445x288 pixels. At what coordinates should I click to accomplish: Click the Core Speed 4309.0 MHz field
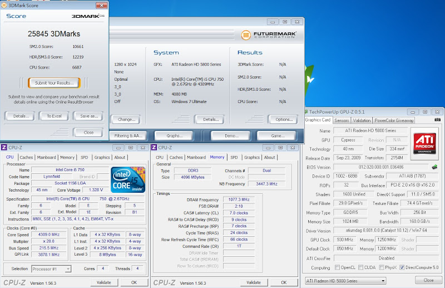click(x=49, y=235)
